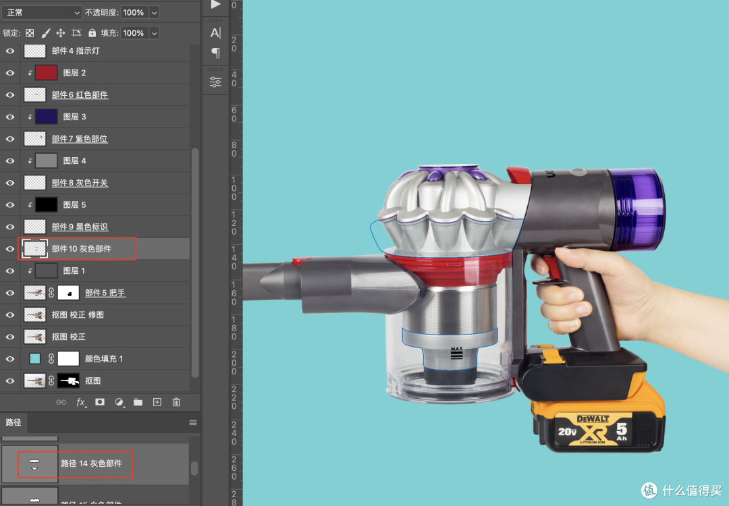The image size is (729, 506).
Task: Open the Properties sliders panel icon
Action: pos(215,82)
